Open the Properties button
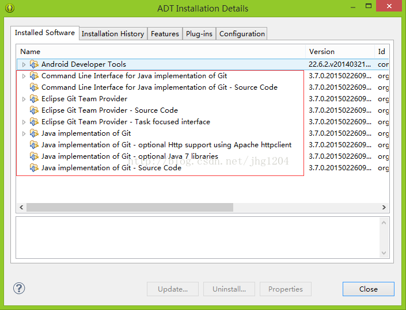 pos(286,289)
